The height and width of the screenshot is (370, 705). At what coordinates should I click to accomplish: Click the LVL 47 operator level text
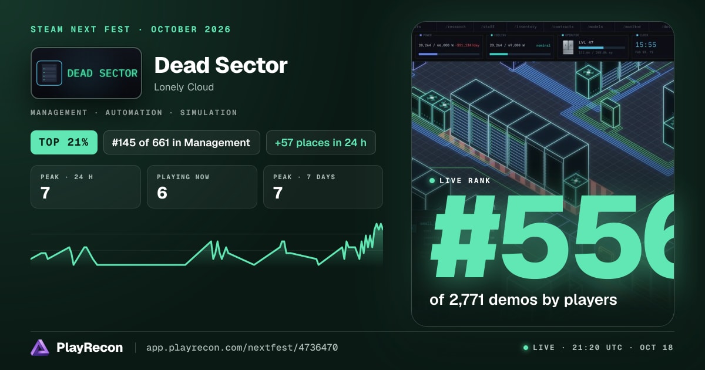coord(586,42)
